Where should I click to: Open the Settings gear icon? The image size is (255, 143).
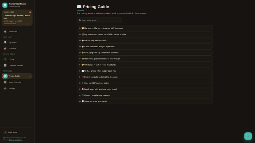5,88
